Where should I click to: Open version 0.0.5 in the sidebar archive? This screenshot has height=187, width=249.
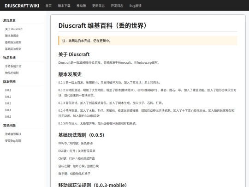pos(8,116)
